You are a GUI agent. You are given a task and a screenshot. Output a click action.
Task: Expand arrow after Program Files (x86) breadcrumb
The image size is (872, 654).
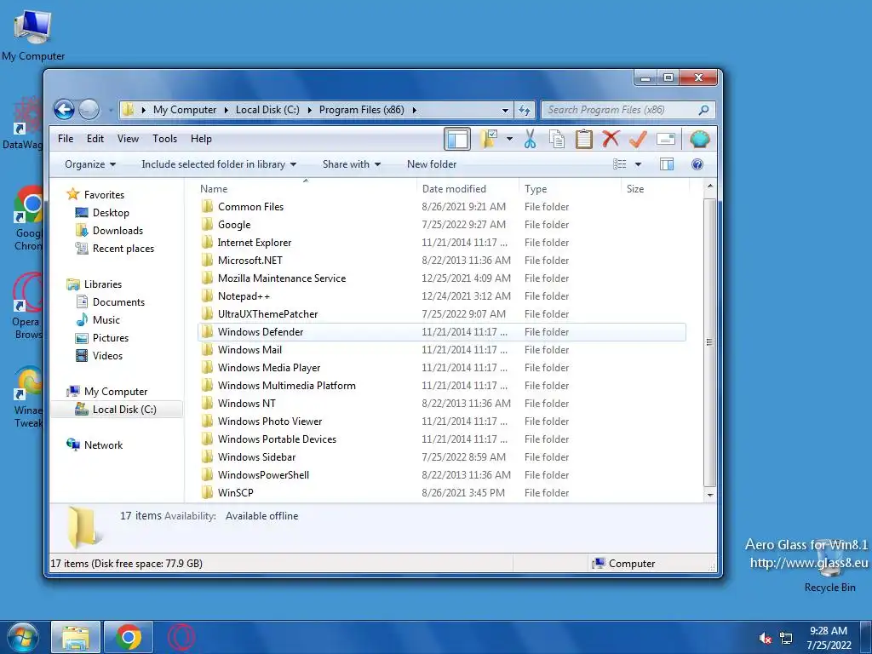pyautogui.click(x=415, y=110)
